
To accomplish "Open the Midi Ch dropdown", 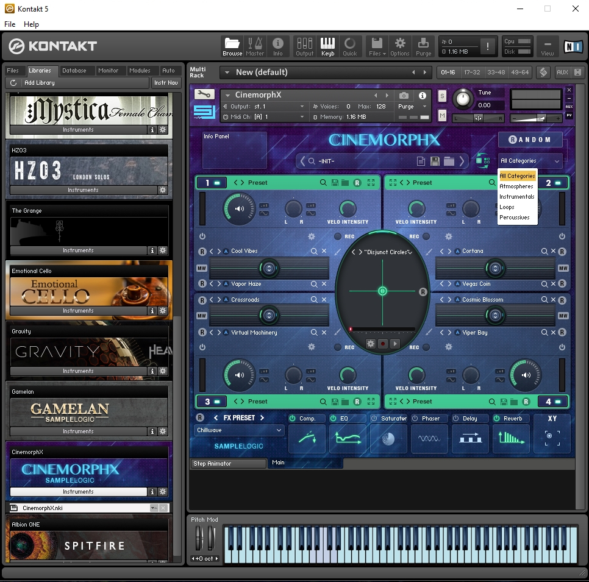I will (264, 117).
